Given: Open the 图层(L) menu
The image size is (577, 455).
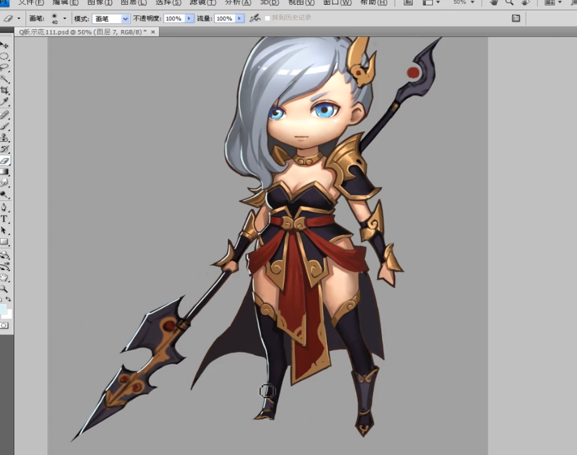Looking at the screenshot, I should (133, 2).
